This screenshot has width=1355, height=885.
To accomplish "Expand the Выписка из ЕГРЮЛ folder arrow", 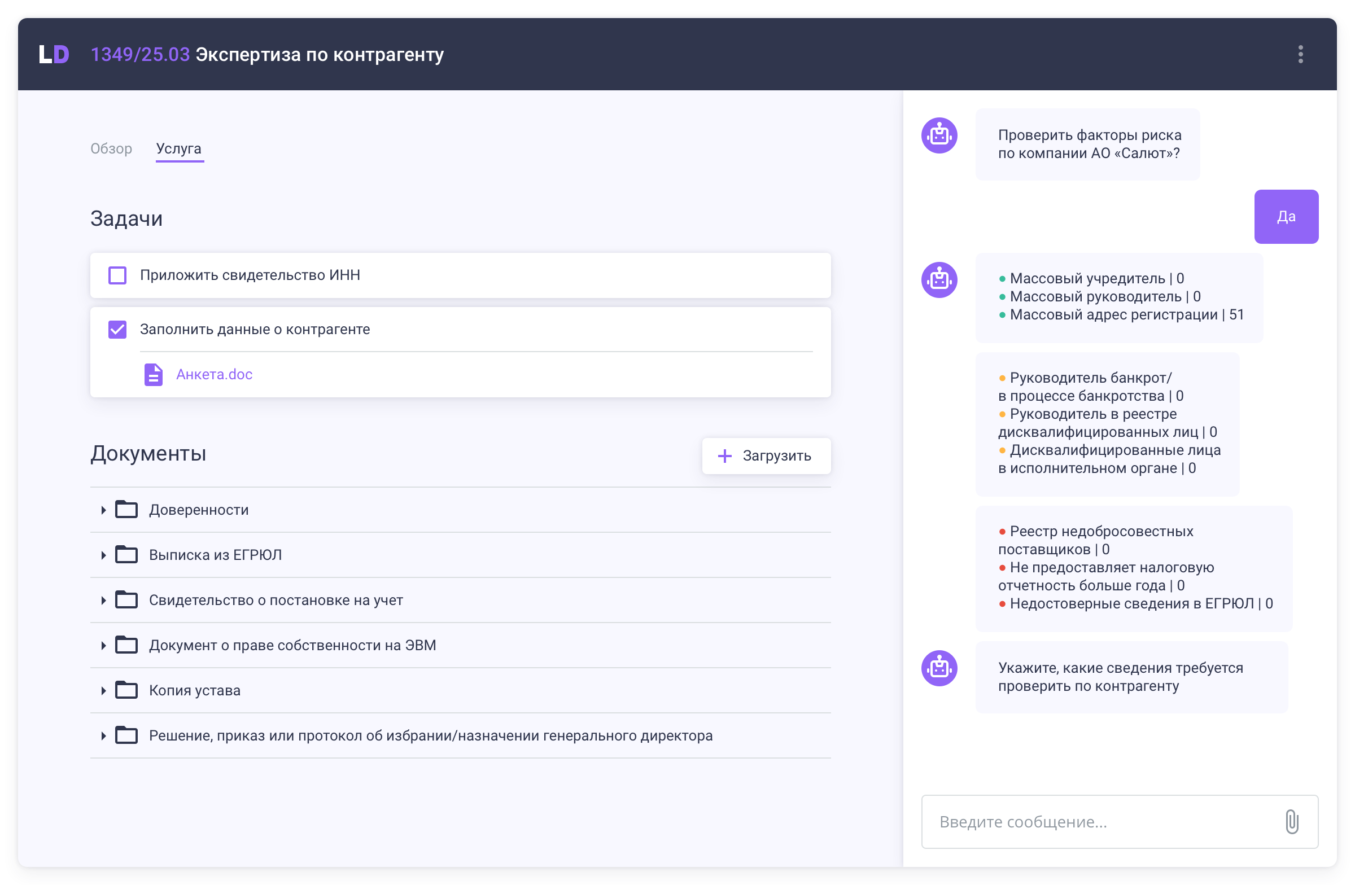I will 103,555.
